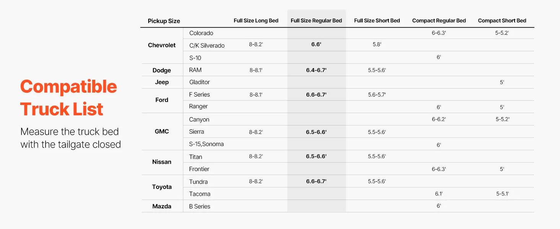
Task: Click the Chevrolet brand label
Action: tap(162, 45)
